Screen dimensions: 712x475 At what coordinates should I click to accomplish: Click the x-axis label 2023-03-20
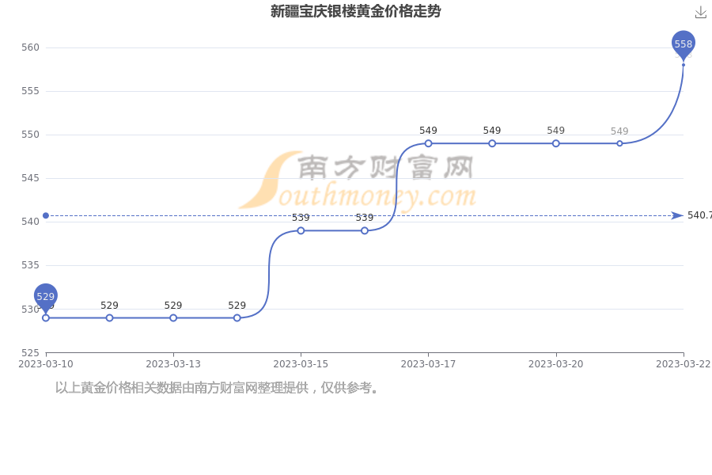tap(556, 363)
